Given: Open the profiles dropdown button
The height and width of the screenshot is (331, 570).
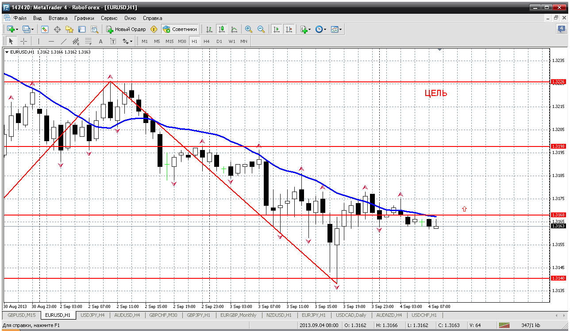Looking at the screenshot, I should [28, 29].
